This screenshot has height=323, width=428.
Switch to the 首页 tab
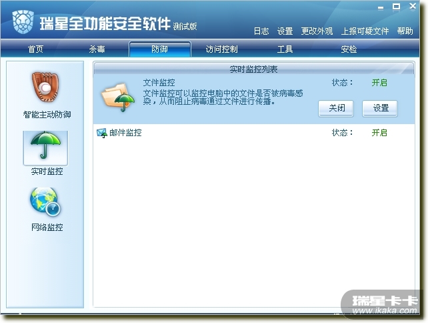(x=35, y=49)
